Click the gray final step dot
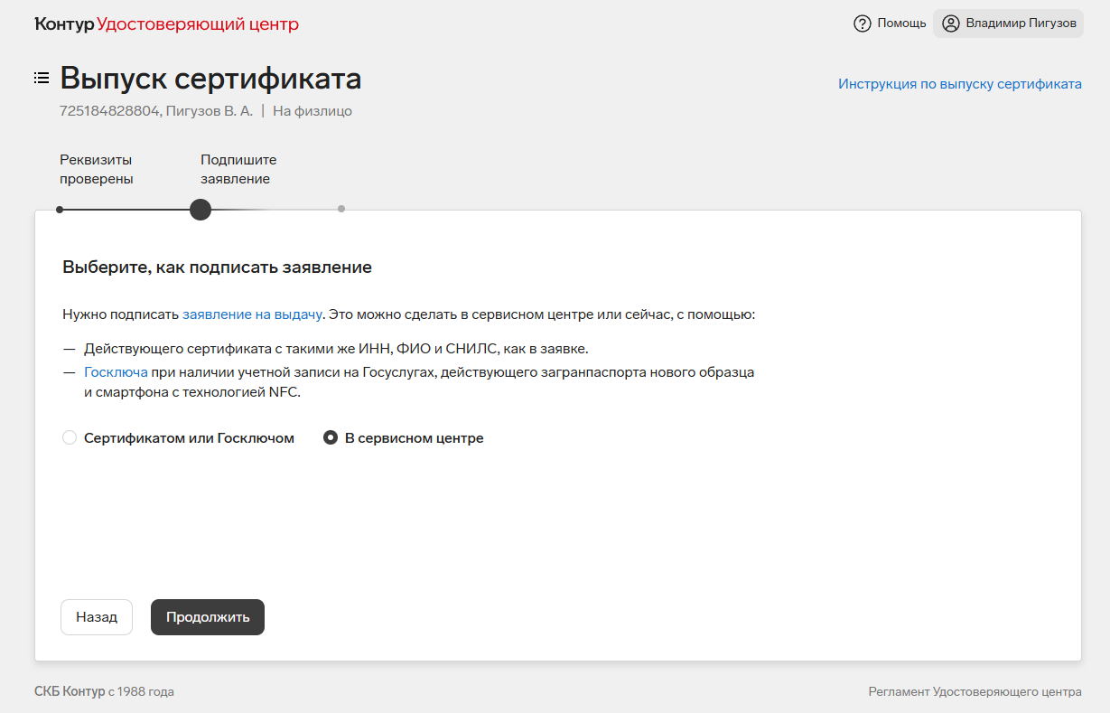Image resolution: width=1110 pixels, height=713 pixels. coord(341,209)
